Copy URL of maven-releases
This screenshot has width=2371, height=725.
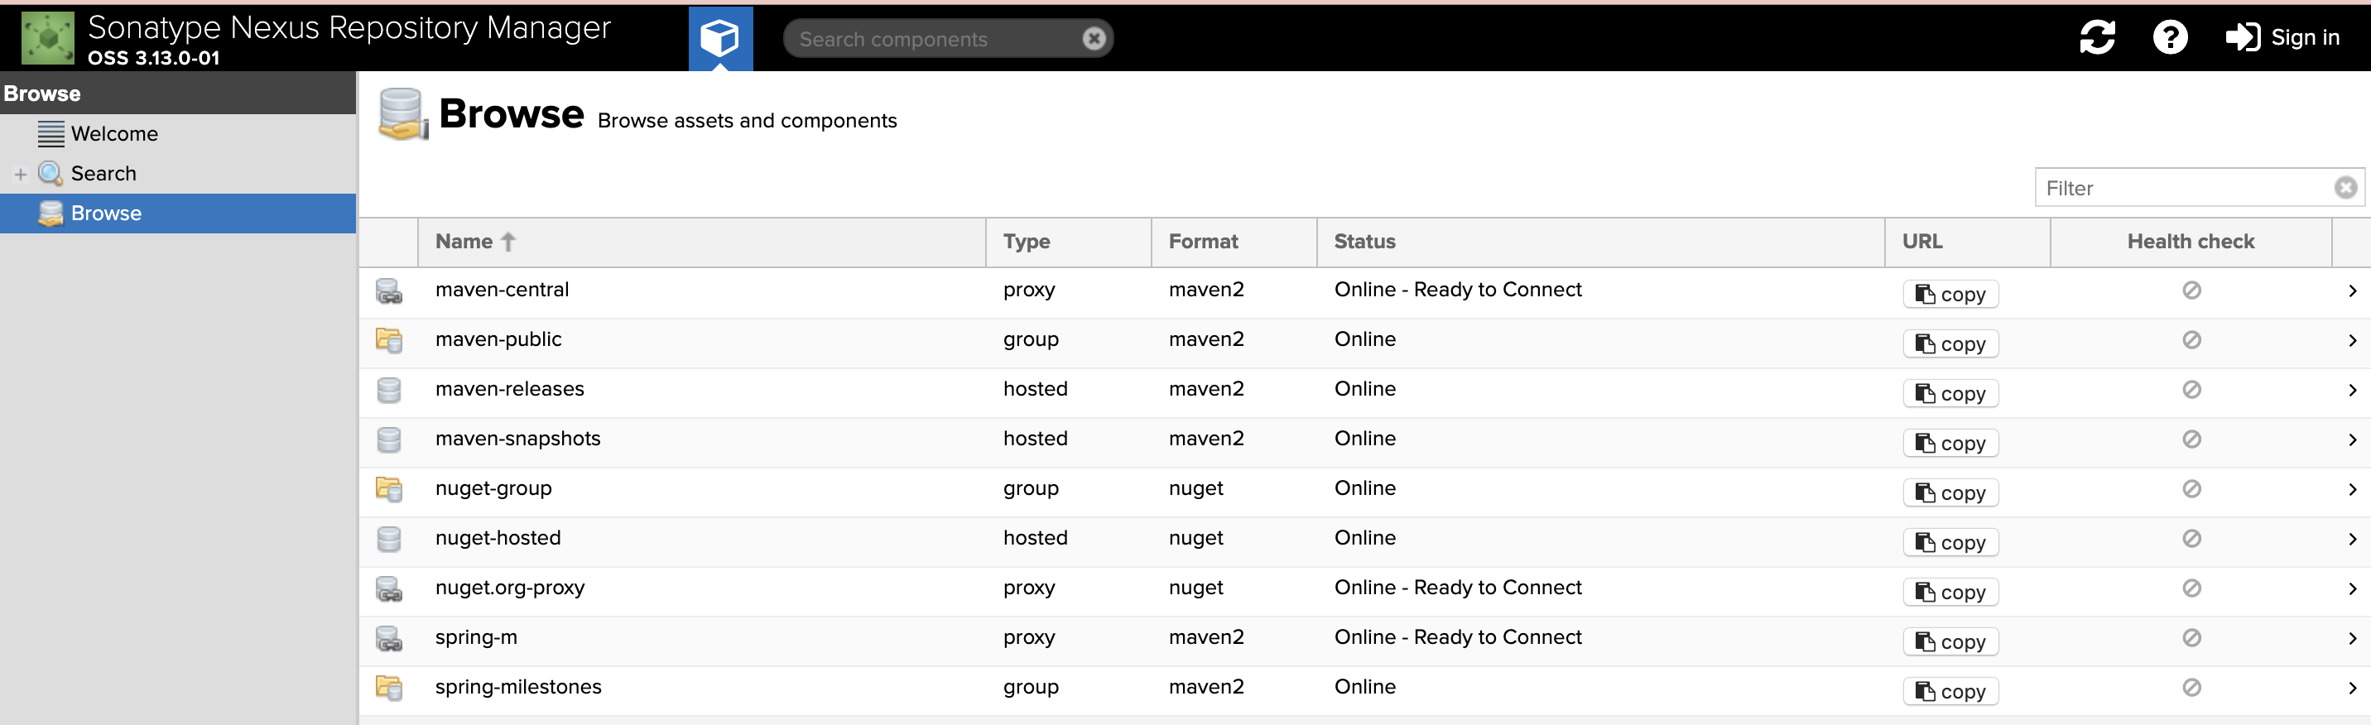[x=1950, y=393]
